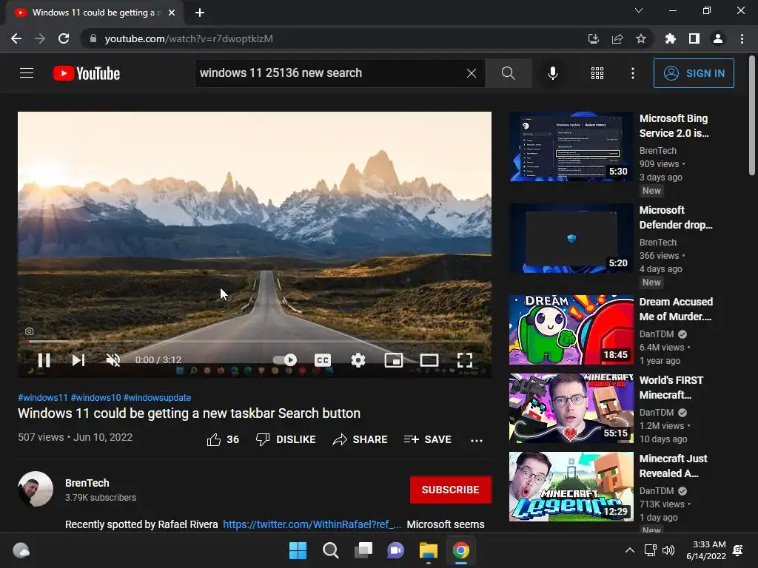Open the #windowsupdate hashtag
This screenshot has width=758, height=568.
(x=157, y=397)
